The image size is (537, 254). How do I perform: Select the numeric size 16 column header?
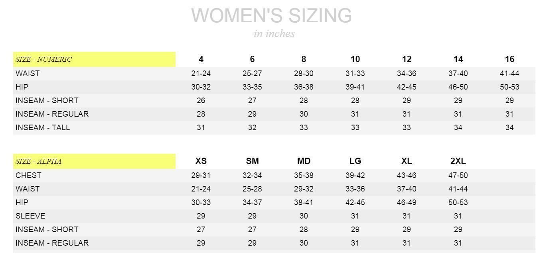pos(509,59)
